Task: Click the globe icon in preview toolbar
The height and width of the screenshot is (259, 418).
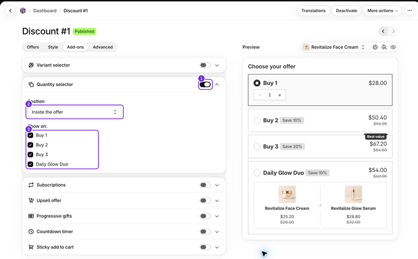Action: [x=375, y=47]
